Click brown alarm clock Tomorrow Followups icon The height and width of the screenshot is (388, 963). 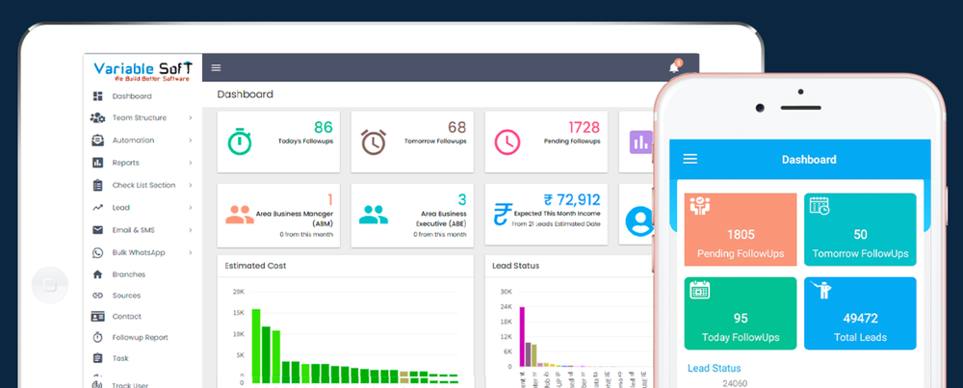[x=374, y=142]
